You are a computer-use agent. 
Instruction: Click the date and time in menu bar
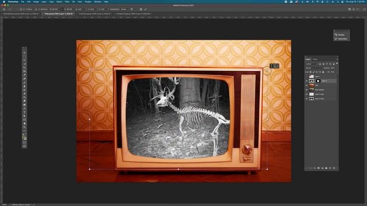[355, 2]
